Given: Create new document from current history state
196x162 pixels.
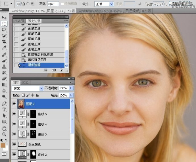Looking at the screenshot, I should tap(46, 70).
